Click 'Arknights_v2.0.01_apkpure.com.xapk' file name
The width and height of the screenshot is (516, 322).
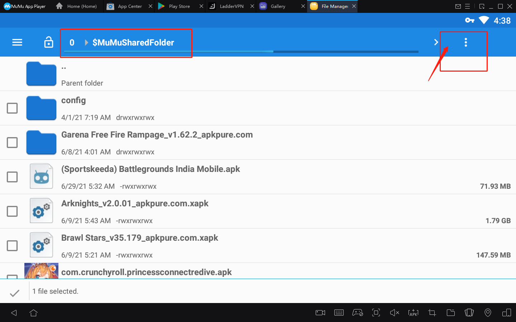(x=135, y=203)
